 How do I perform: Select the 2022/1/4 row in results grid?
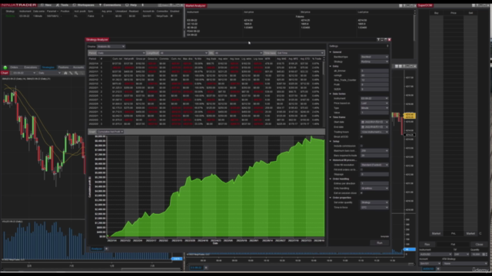[x=205, y=64]
